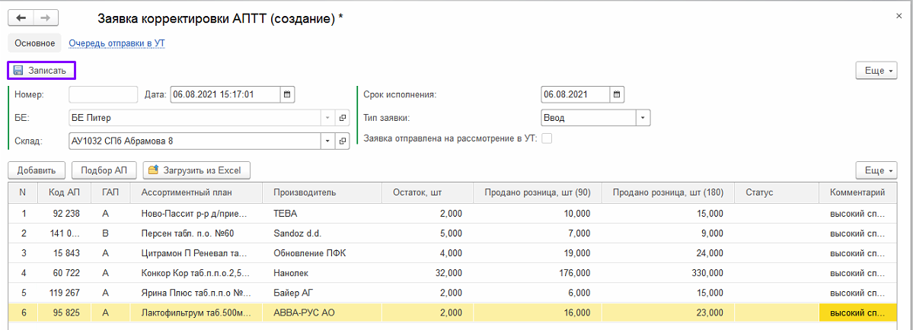Screen dimensions: 913x330
Task: Click the back navigation arrow
Action: pos(21,18)
